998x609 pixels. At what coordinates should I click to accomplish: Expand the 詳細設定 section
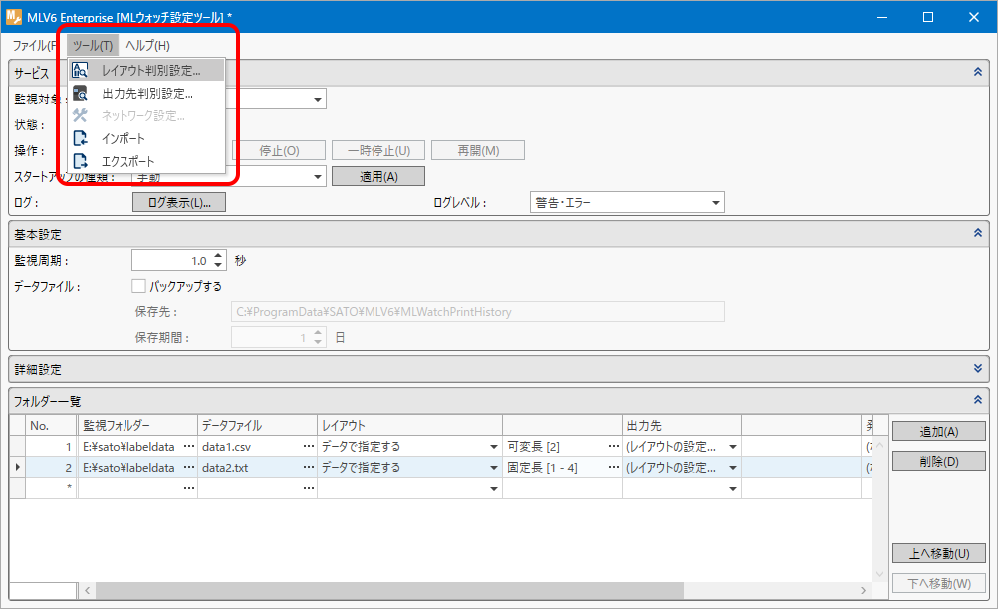[978, 369]
